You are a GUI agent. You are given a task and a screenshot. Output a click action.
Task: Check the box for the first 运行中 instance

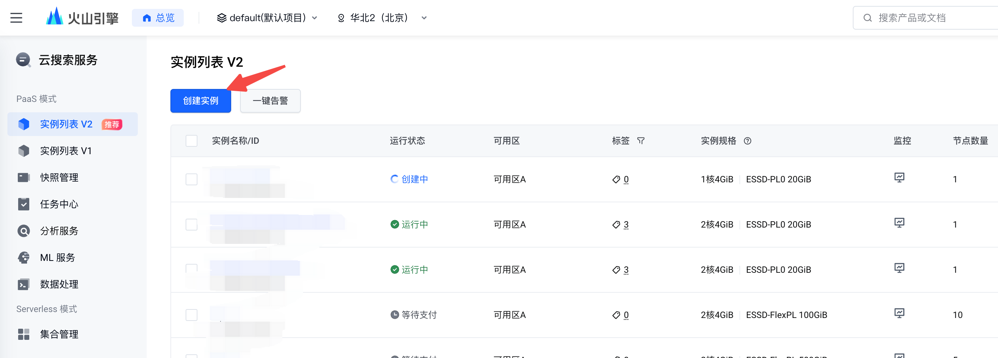click(x=192, y=225)
